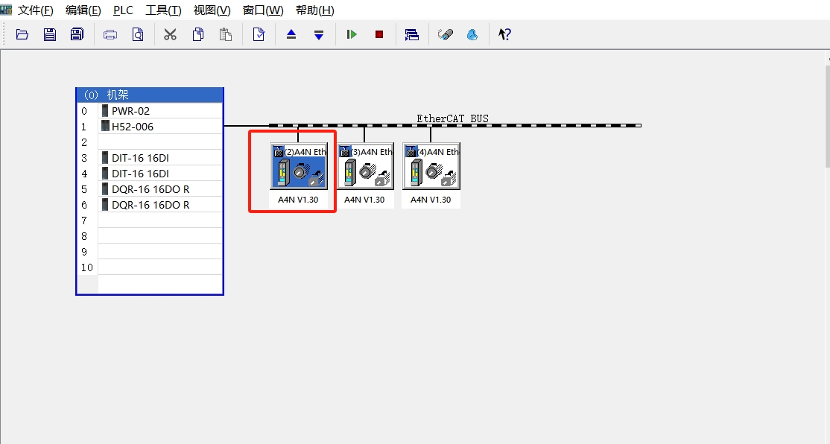Image resolution: width=830 pixels, height=444 pixels.
Task: Click the blue download arrow icon
Action: [319, 34]
